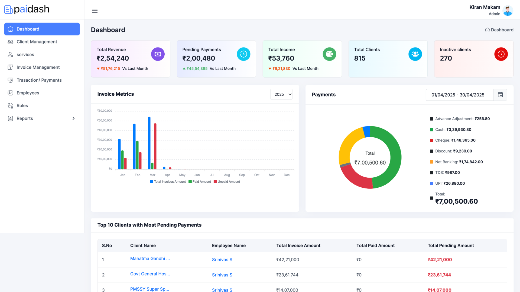520x292 pixels.
Task: Click the TDS: ₹987.00 legend entry
Action: tap(445, 173)
